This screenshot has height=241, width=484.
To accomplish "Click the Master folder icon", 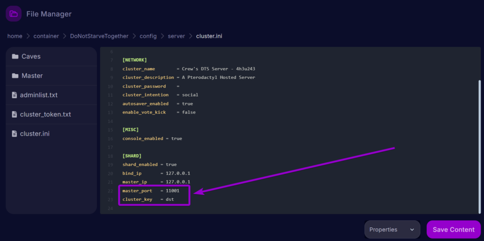I will coord(15,76).
